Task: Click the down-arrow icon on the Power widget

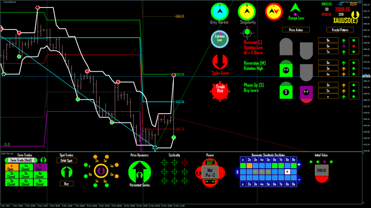Action: point(199,173)
